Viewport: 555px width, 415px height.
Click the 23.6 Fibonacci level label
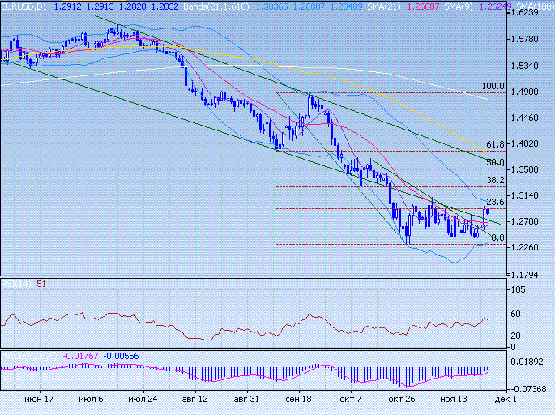coord(495,202)
